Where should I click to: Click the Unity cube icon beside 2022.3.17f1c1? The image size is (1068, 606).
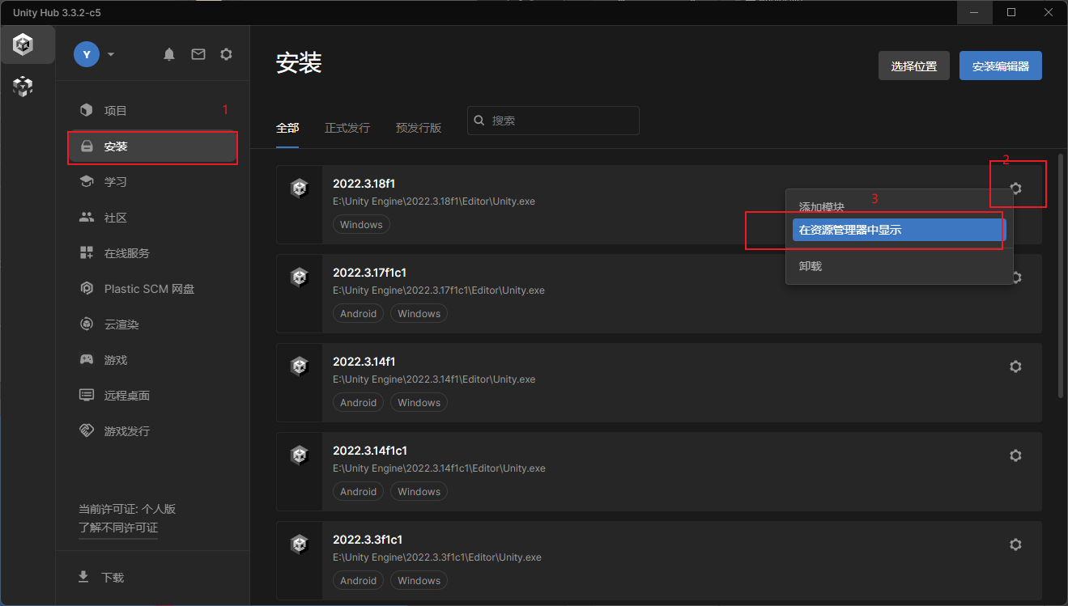coord(300,277)
